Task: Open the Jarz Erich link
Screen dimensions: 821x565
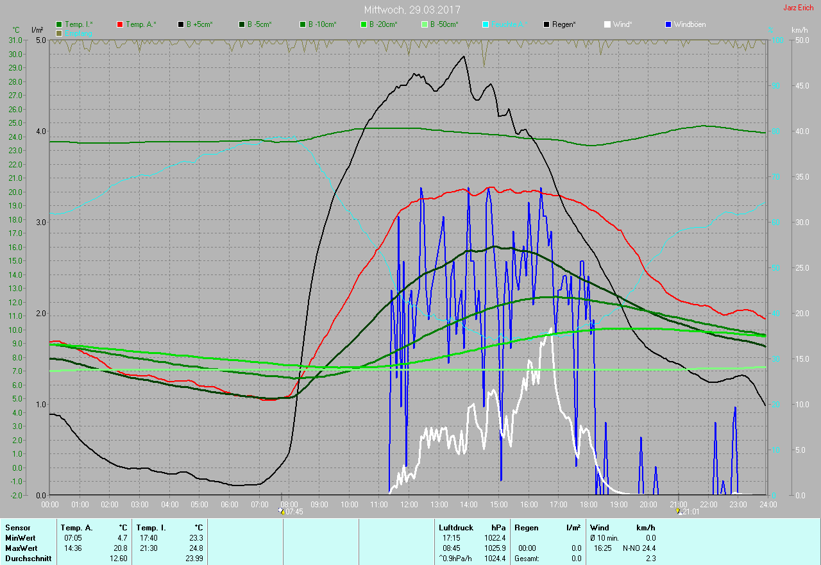Action: [x=798, y=8]
